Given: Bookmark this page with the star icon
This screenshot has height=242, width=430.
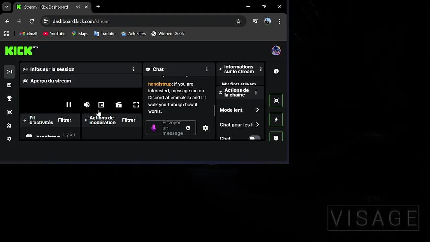Looking at the screenshot, I should (238, 21).
